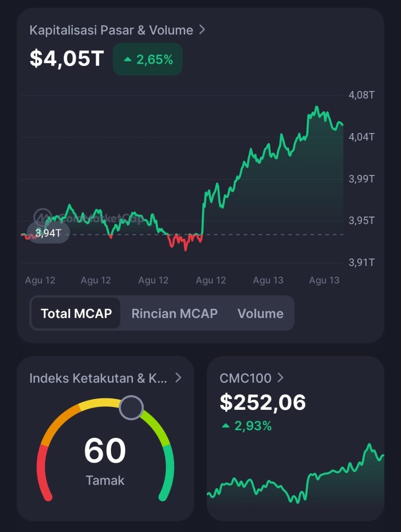The height and width of the screenshot is (532, 401).
Task: Expand the Indeks Ketakutan chevron arrow
Action: click(178, 377)
